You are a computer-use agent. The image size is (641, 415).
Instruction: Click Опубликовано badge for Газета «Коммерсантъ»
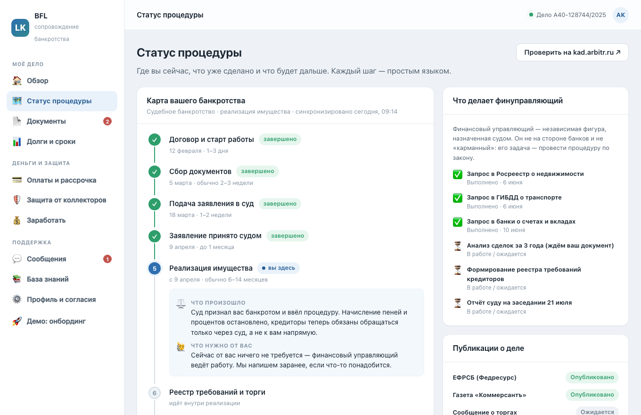click(592, 395)
